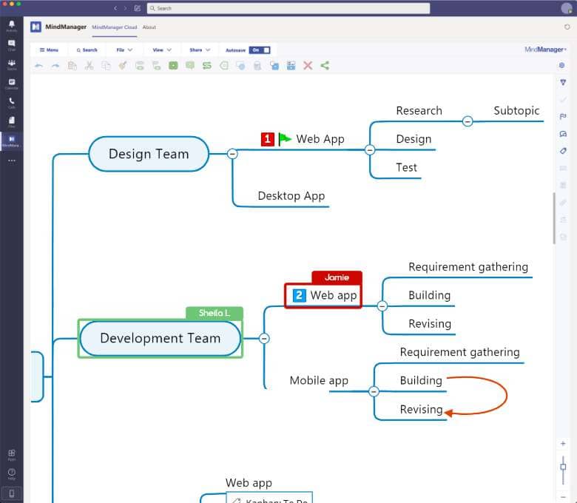Click the reload tab icon at top right
The image size is (577, 503).
(x=567, y=27)
